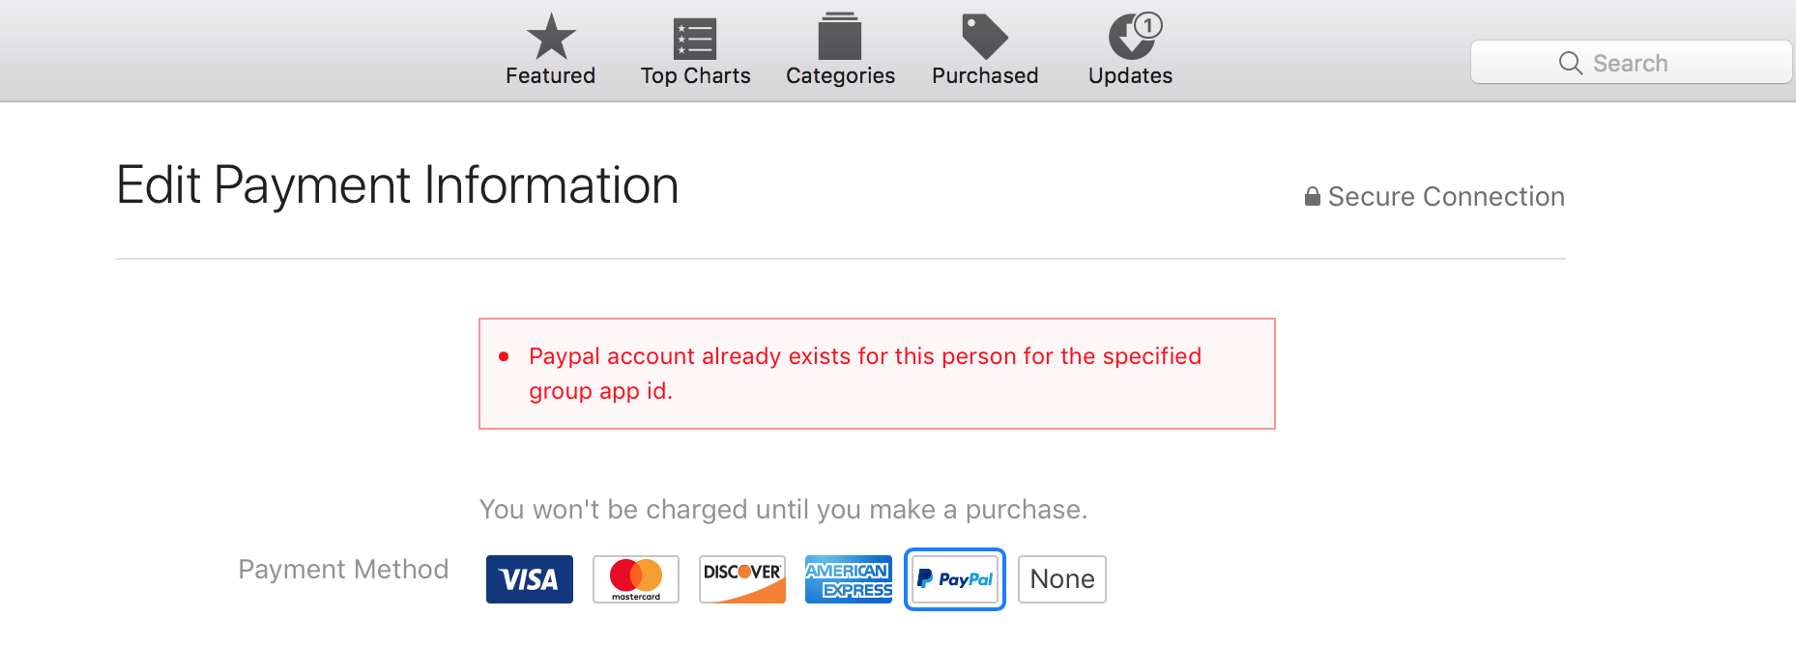Open Top Charts list icon
This screenshot has height=645, width=1796.
coord(695,39)
